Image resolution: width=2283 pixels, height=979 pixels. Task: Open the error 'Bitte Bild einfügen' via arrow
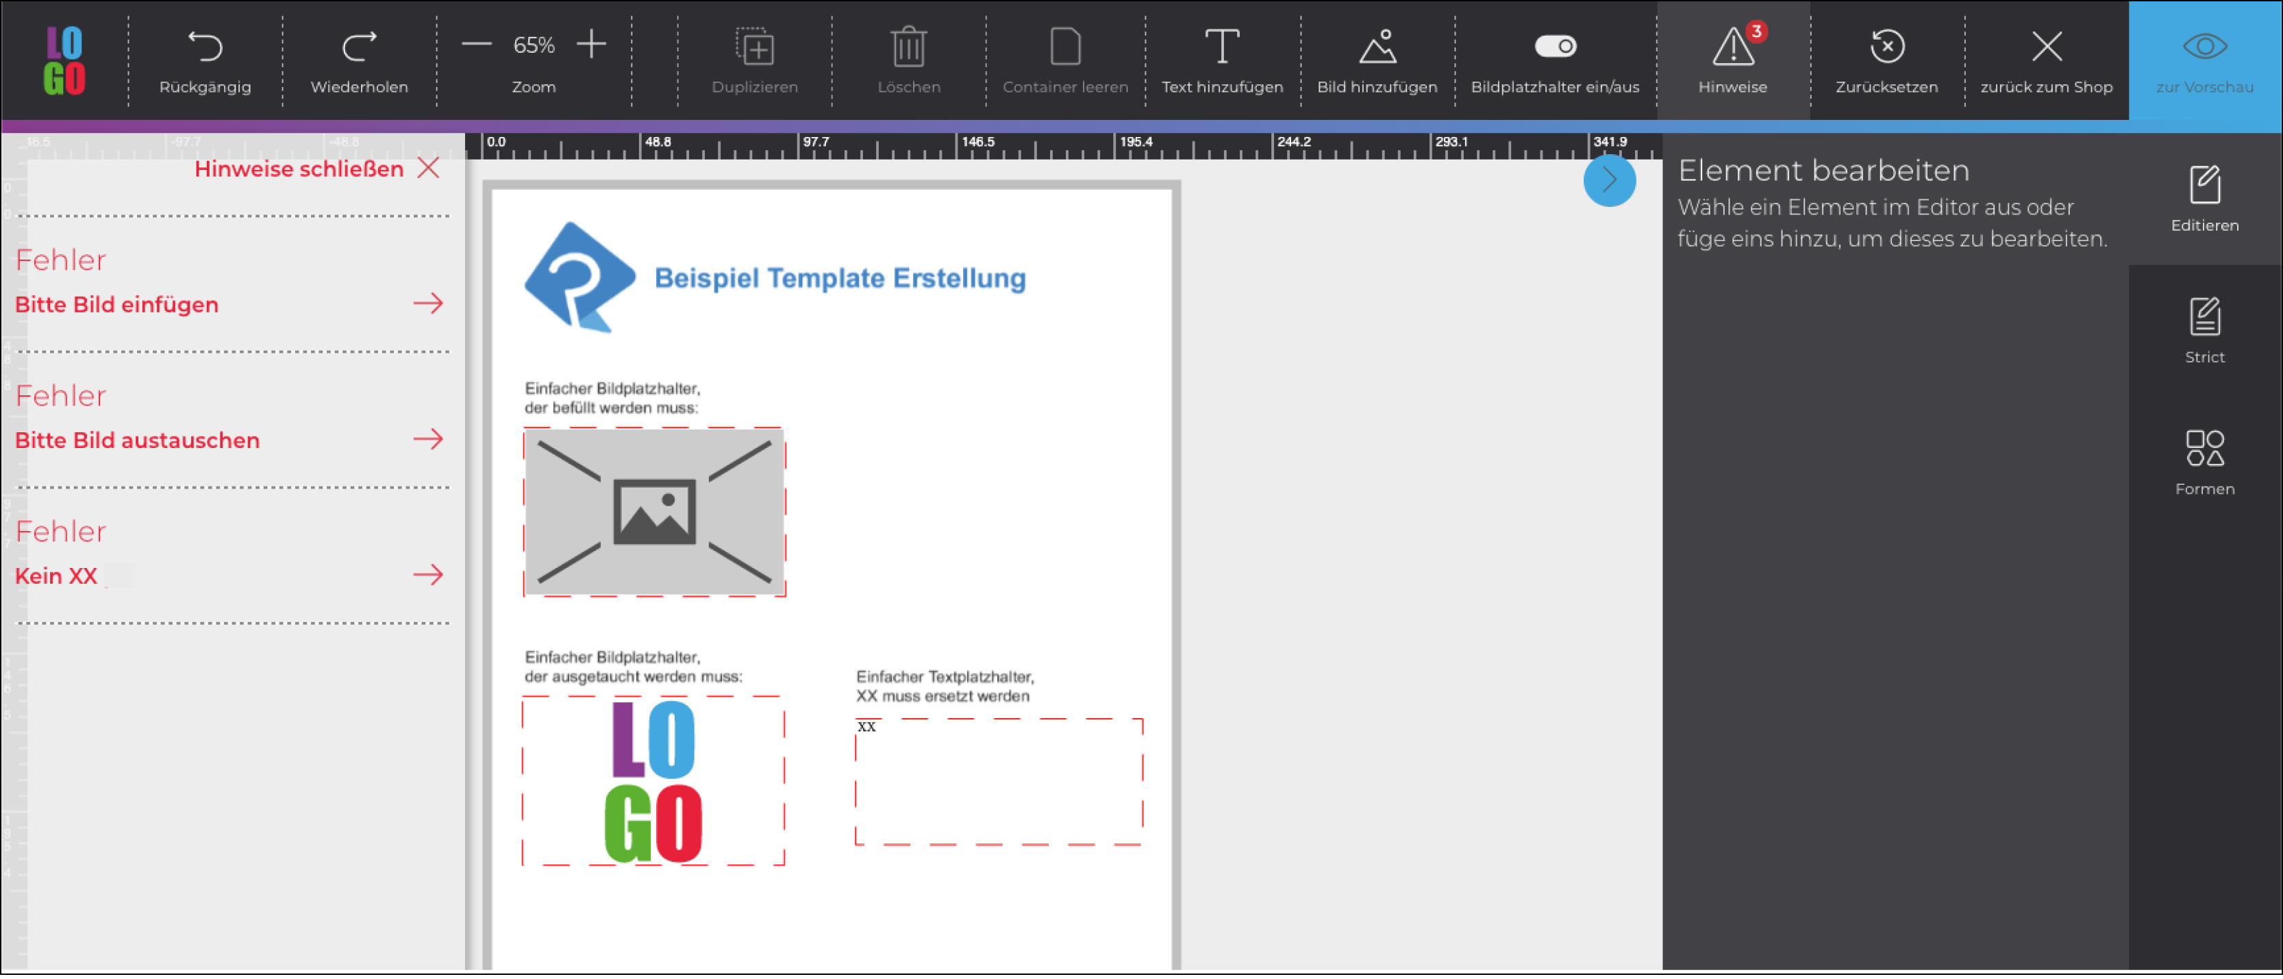point(428,303)
